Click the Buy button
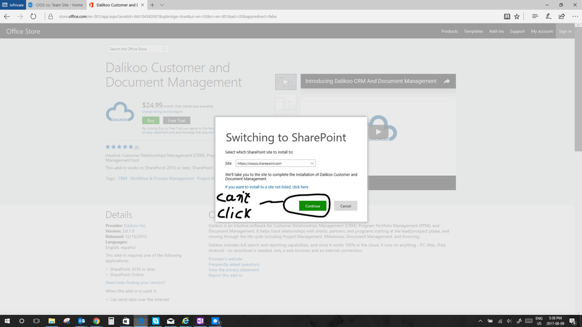Viewport: 582px width, 327px height. pyautogui.click(x=151, y=120)
